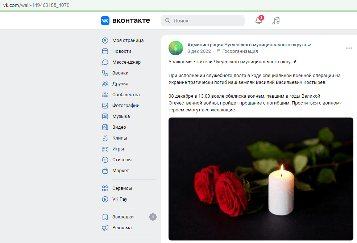Screen dimensions: 357x243
Task: Go to Новости section
Action: [x=121, y=51]
